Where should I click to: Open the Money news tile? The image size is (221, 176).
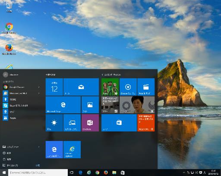click(110, 105)
